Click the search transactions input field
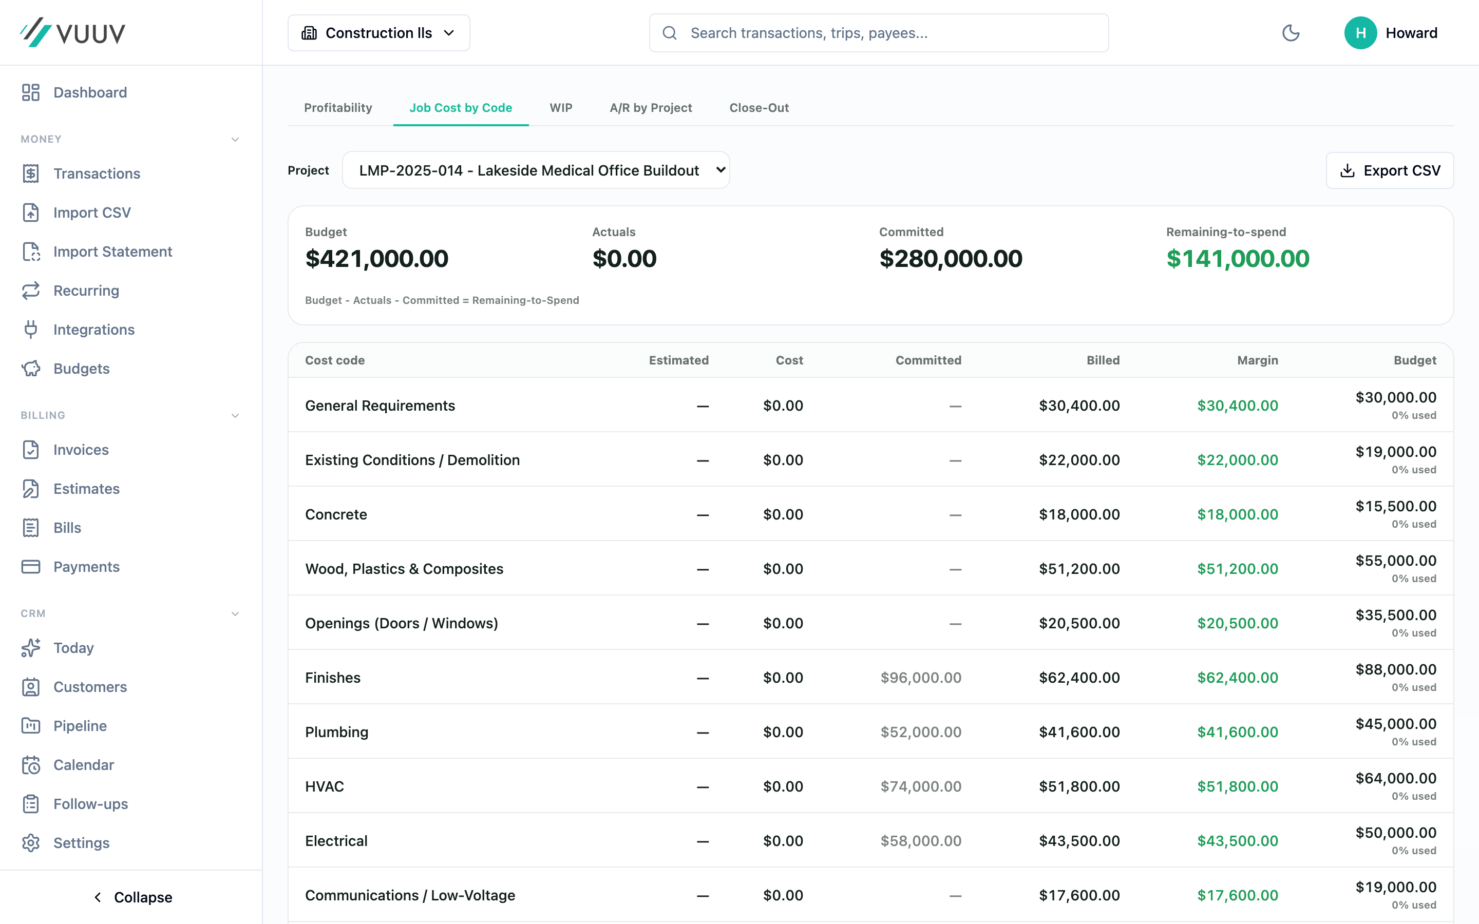Viewport: 1479px width, 924px height. [x=879, y=33]
